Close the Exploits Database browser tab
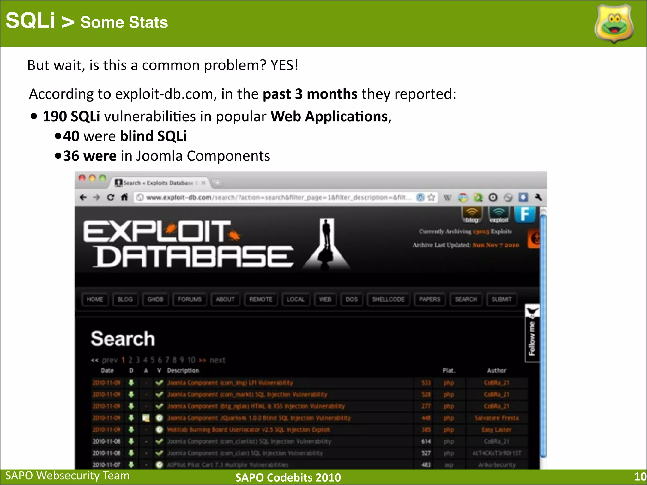647x485 pixels. click(203, 183)
